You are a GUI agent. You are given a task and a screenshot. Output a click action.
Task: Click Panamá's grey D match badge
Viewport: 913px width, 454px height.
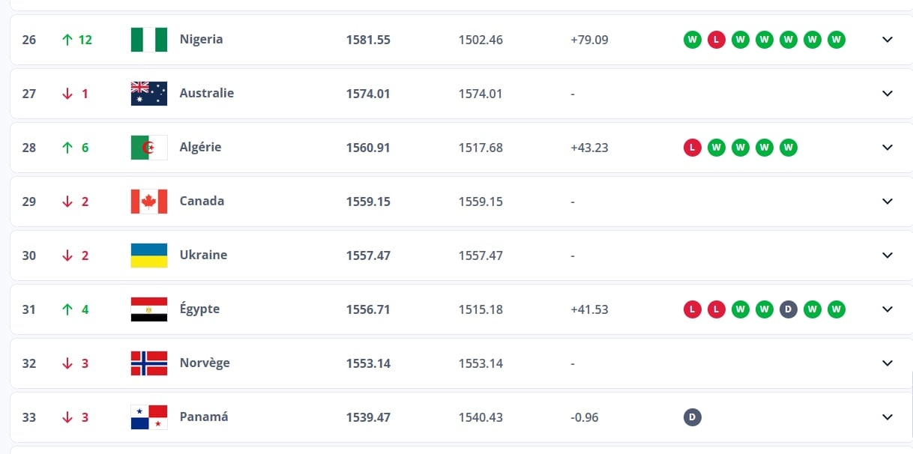pyautogui.click(x=692, y=417)
